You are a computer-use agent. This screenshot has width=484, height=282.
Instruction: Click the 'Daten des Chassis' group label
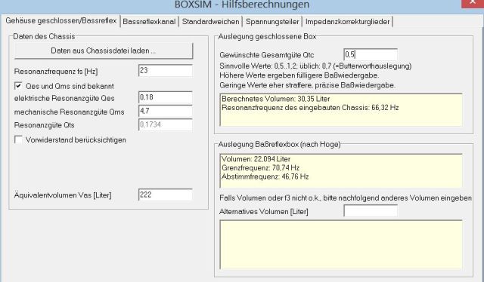pyautogui.click(x=44, y=36)
